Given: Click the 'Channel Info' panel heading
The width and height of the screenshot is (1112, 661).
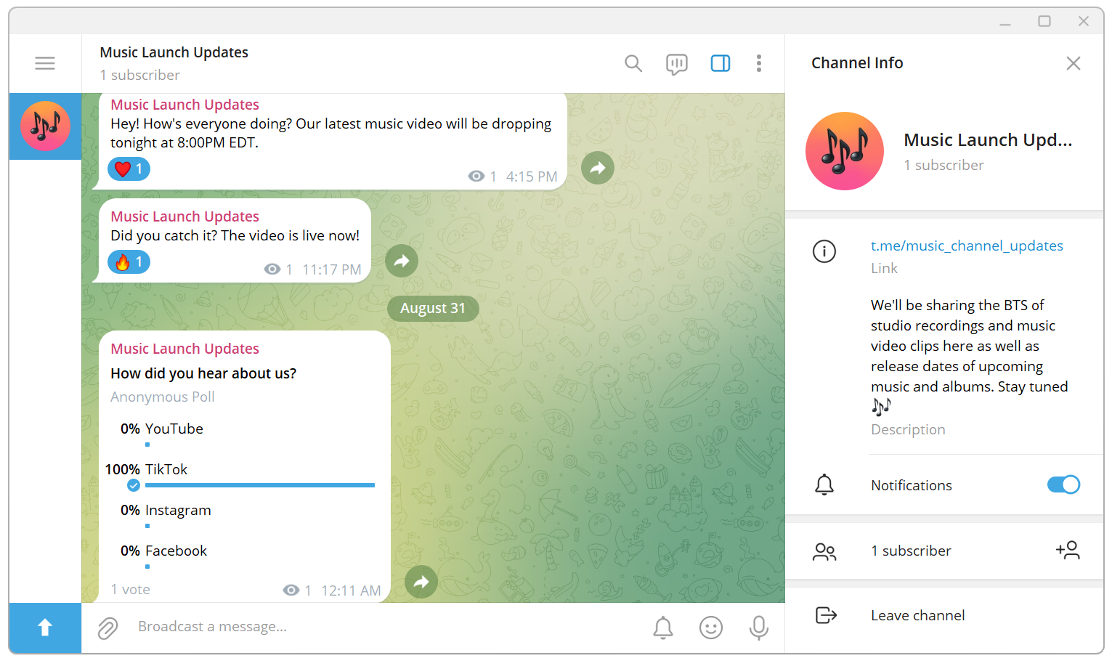Looking at the screenshot, I should 857,63.
